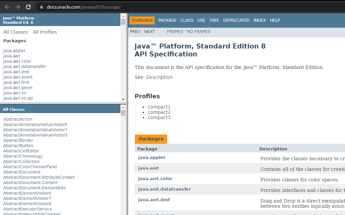Open the AbstractButton class
This screenshot has height=215, width=345.
coord(18,146)
